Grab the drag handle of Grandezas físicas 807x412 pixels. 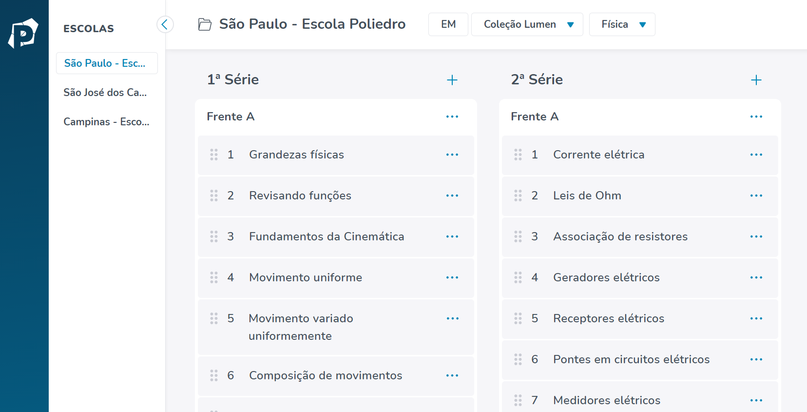click(x=214, y=155)
